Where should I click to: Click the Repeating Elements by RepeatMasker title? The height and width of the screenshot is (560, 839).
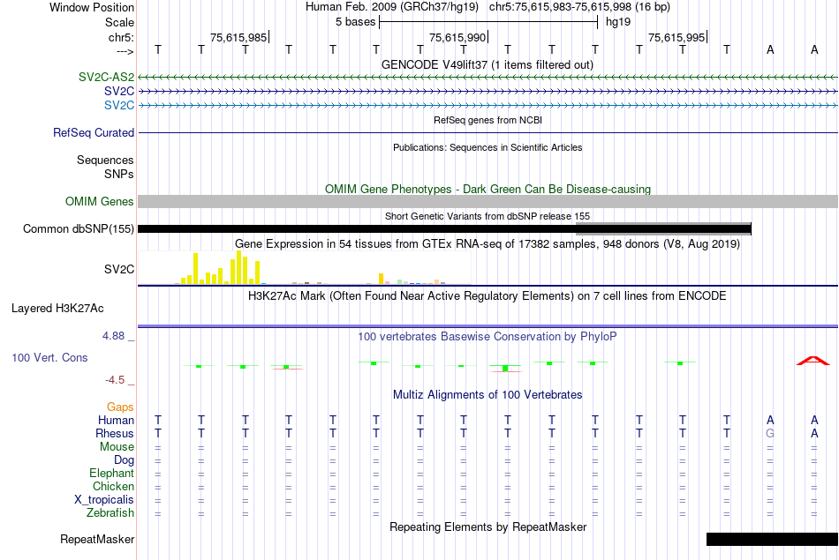[x=488, y=526]
